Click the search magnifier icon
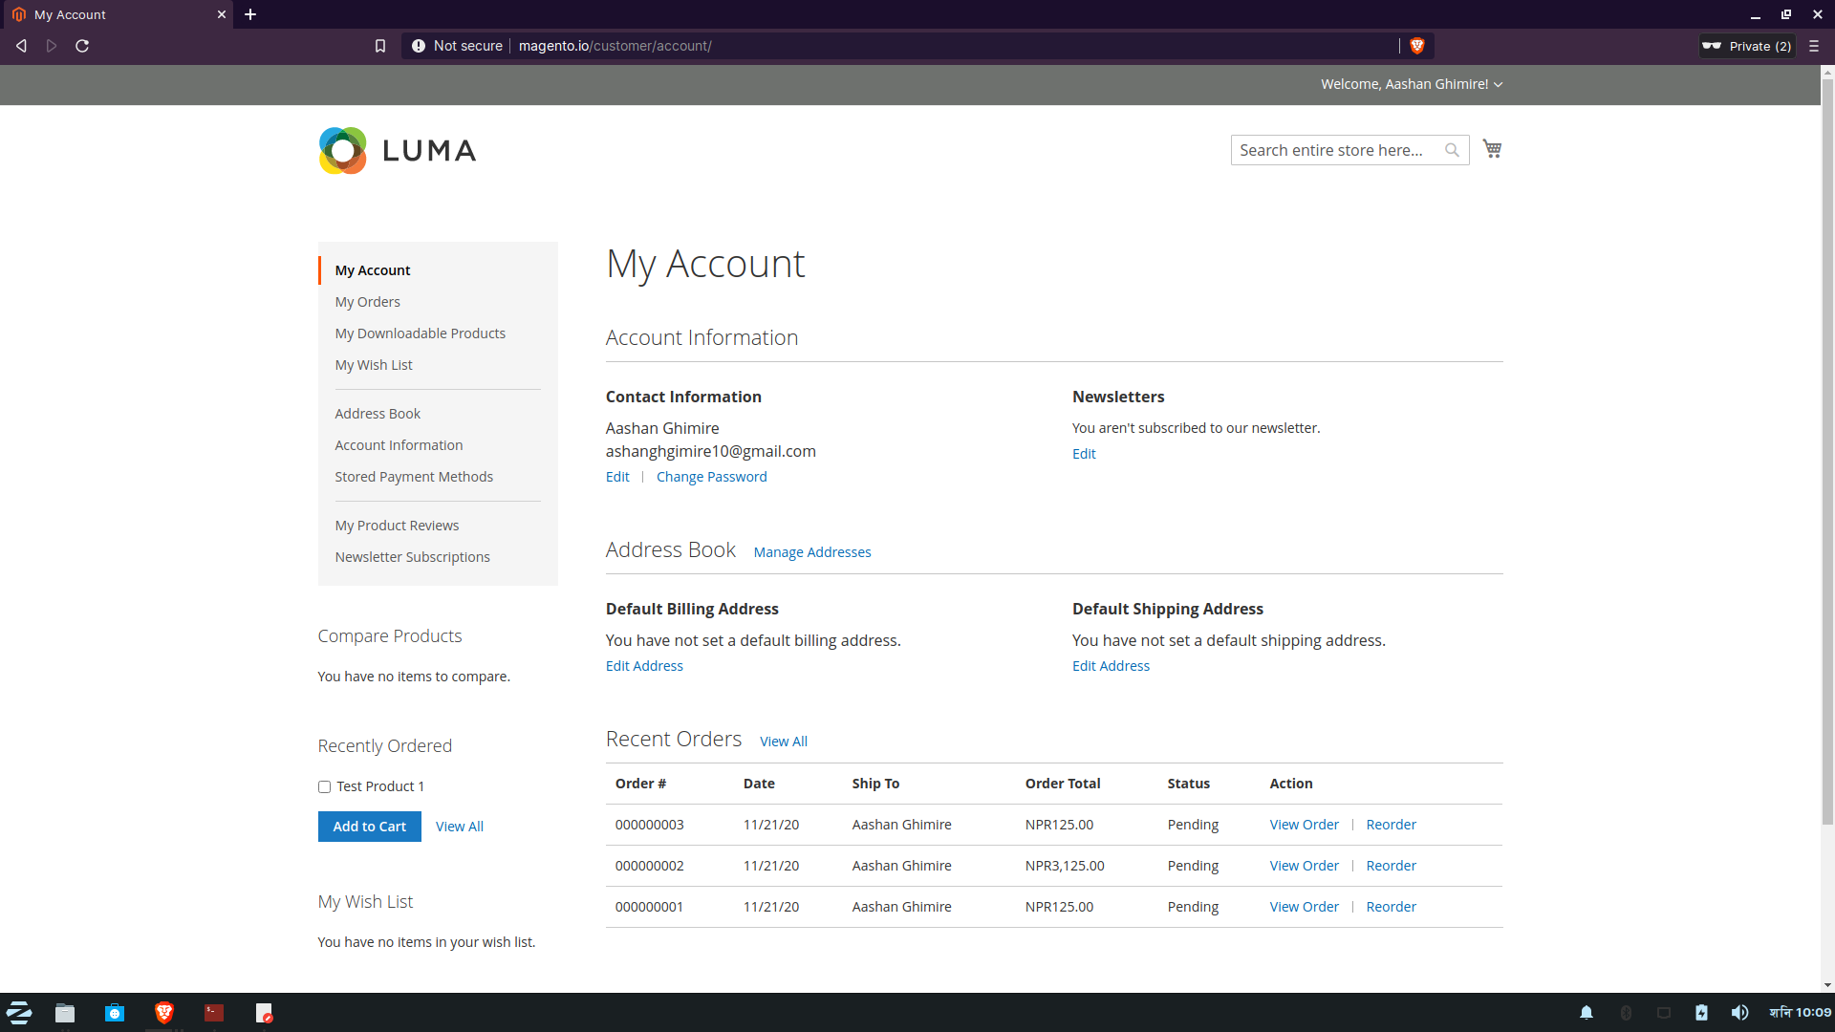The height and width of the screenshot is (1032, 1835). point(1452,150)
